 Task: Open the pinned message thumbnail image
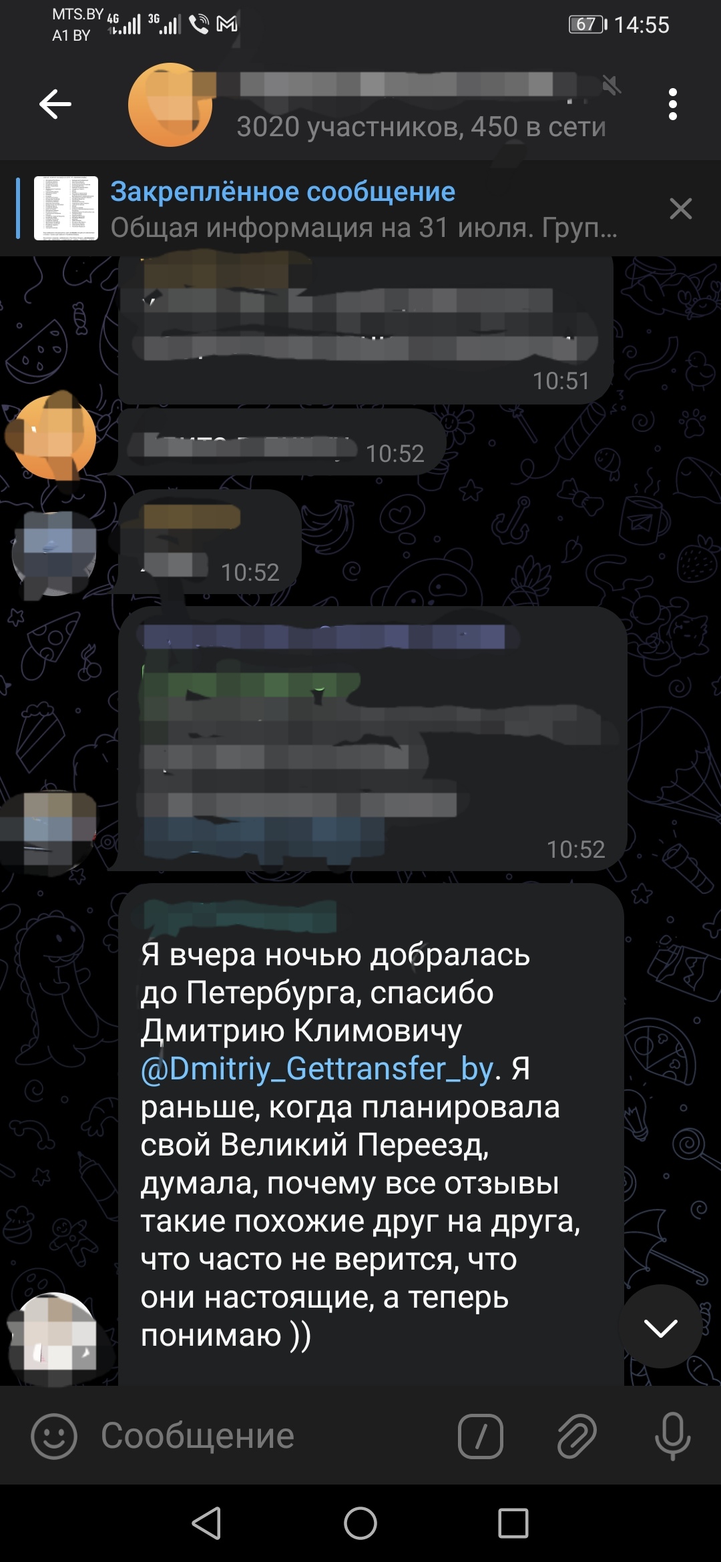pyautogui.click(x=66, y=208)
